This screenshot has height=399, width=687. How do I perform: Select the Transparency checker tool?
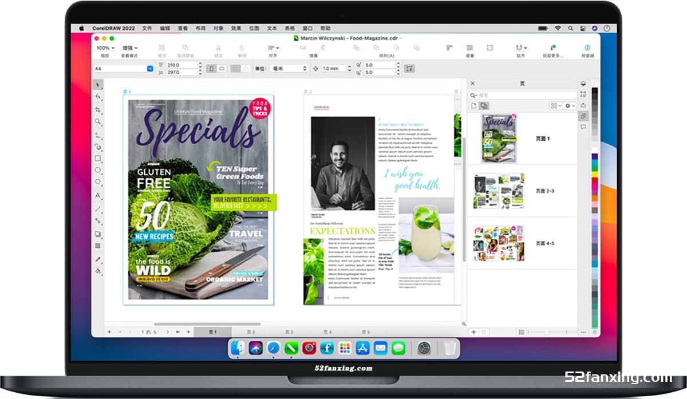click(x=98, y=246)
